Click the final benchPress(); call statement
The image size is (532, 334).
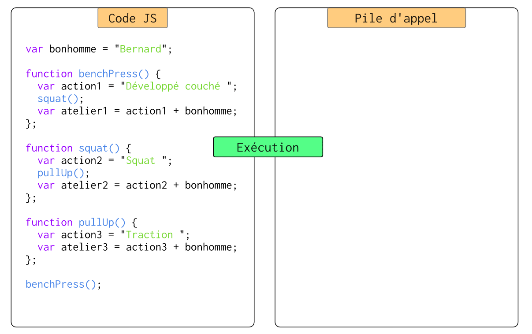pos(63,284)
